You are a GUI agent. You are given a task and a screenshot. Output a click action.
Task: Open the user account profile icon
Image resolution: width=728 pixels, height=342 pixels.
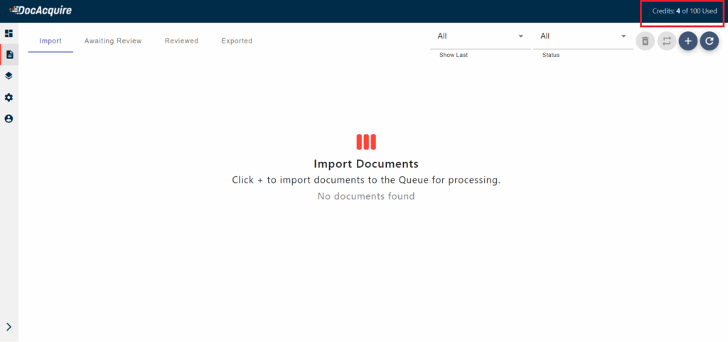click(9, 119)
